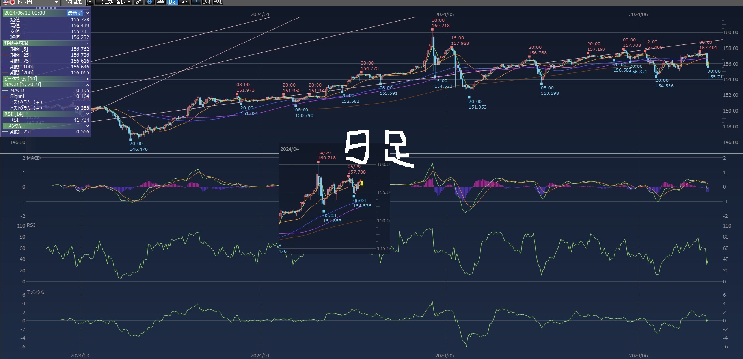Image resolution: width=743 pixels, height=359 pixels.
Task: Click the 160.218 peak price label on main chart
Action: 441,26
